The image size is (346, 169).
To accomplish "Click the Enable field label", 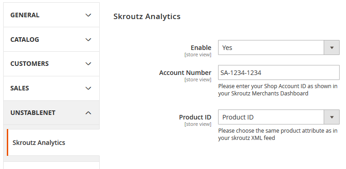I will click(201, 48).
